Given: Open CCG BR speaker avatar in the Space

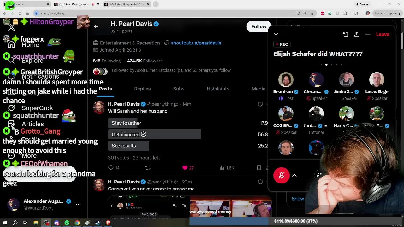Looking at the screenshot, I should click(x=286, y=114).
